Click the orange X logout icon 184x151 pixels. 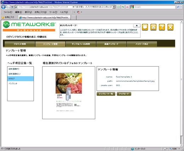click(x=170, y=27)
